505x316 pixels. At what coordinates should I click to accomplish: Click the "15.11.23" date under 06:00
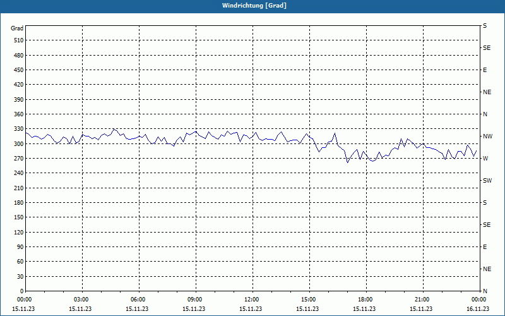[137, 309]
